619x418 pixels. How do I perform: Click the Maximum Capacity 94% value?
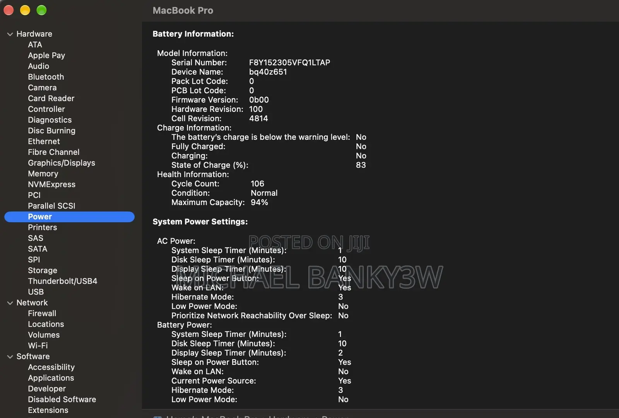click(259, 202)
